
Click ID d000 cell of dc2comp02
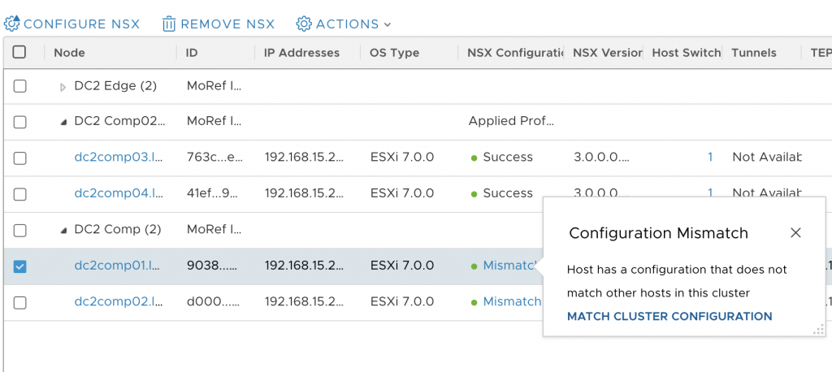[x=212, y=301]
